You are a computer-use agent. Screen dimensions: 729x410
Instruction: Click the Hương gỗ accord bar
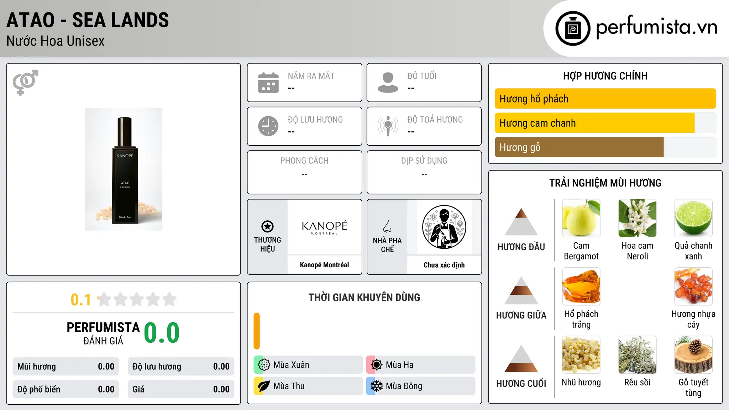605,147
